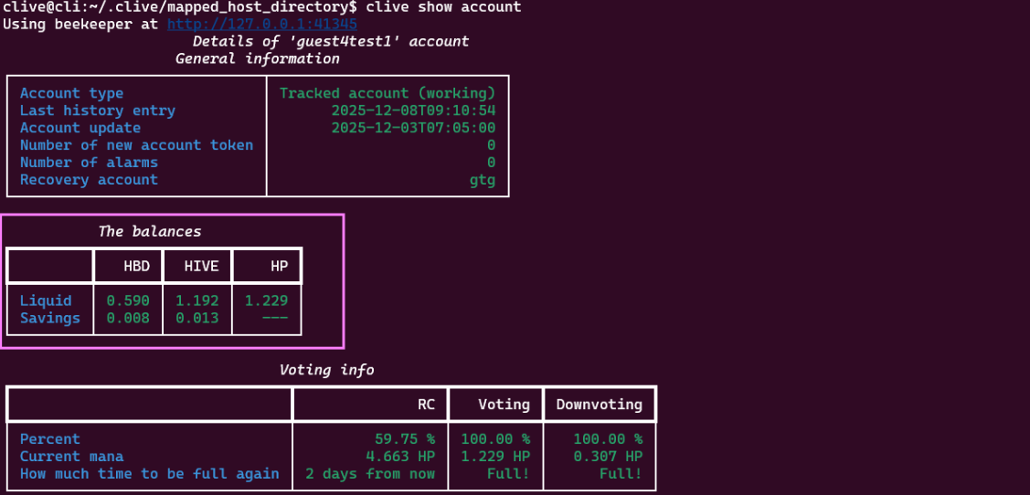Click the 'Number of alarms' label
Screen dimensions: 1030x495
coord(89,163)
